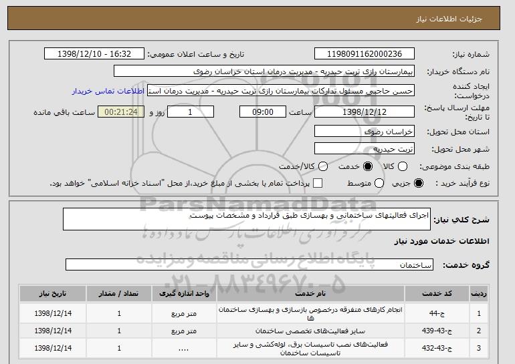515x364 pixels.
Task: Choose the جزیی purchase process option
Action: [419, 183]
